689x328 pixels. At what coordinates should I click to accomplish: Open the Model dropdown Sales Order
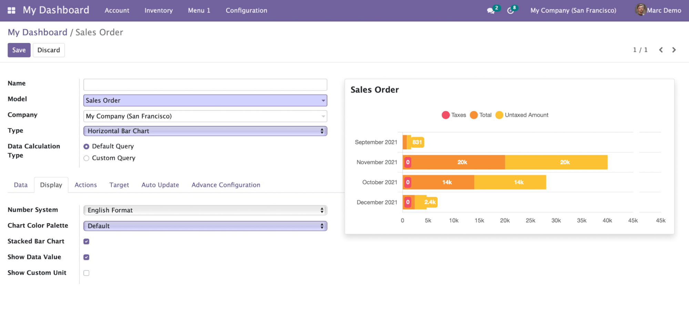(x=205, y=100)
